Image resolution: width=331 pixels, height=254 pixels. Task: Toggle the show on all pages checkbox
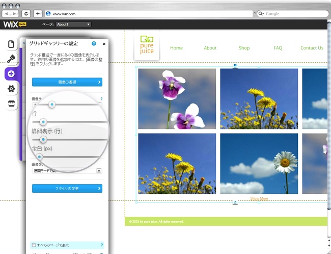[x=34, y=245]
